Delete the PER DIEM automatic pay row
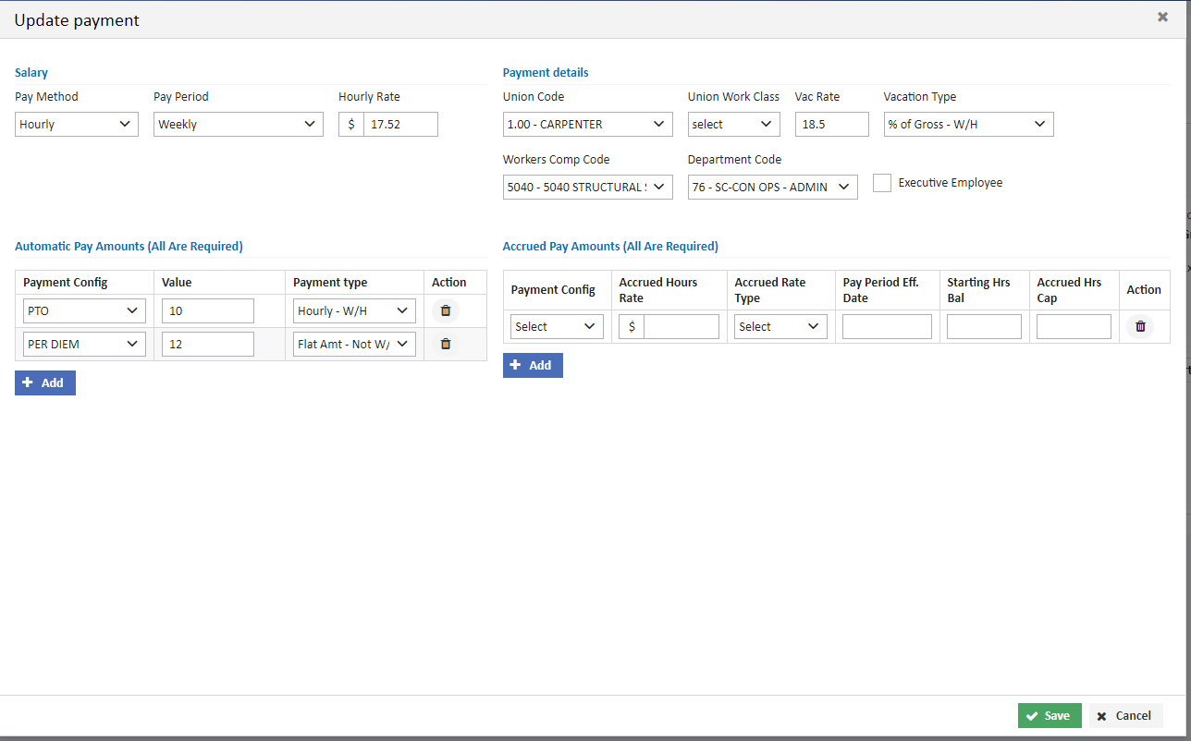The width and height of the screenshot is (1191, 741). coord(446,344)
